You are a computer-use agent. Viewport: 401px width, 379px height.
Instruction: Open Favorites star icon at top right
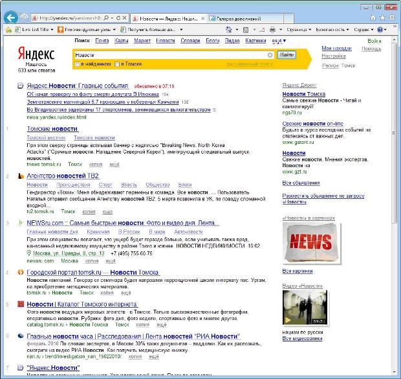click(x=383, y=17)
